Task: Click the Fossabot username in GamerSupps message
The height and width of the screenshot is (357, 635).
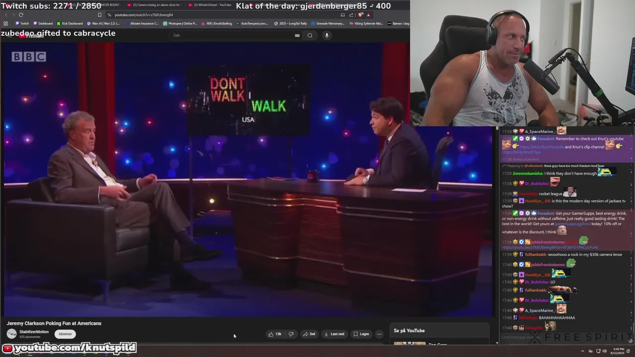Action: (x=546, y=213)
